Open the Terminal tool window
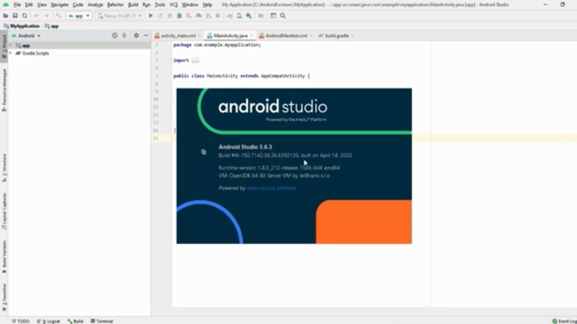The height and width of the screenshot is (324, 577). click(x=101, y=321)
